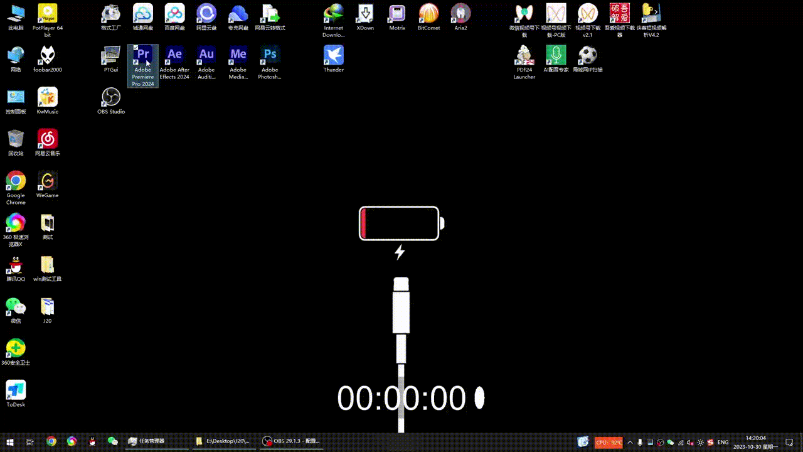This screenshot has width=803, height=452.
Task: Tick the checkbox on Premiere Pro icon
Action: [x=134, y=49]
